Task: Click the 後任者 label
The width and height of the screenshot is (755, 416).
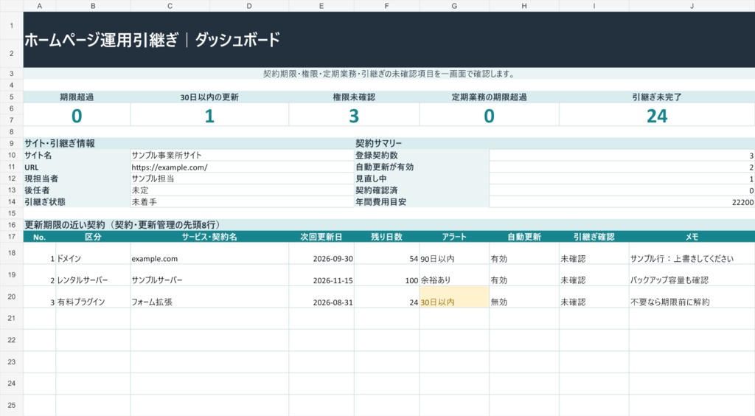Action: coord(37,190)
